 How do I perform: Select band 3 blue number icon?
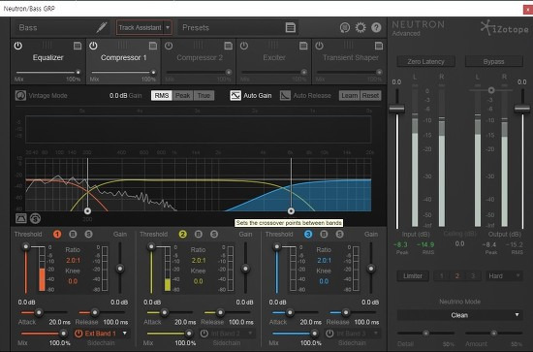coord(308,234)
